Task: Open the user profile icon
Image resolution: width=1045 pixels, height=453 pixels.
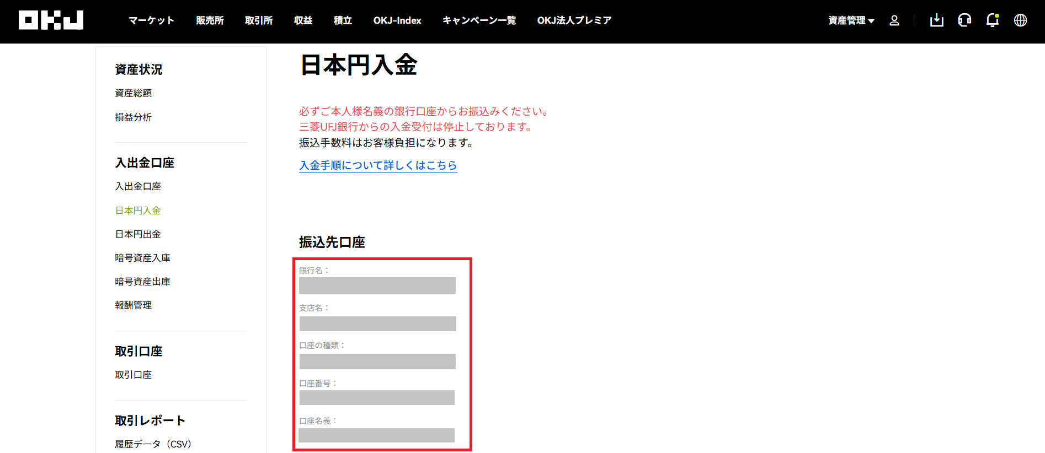Action: (x=894, y=20)
